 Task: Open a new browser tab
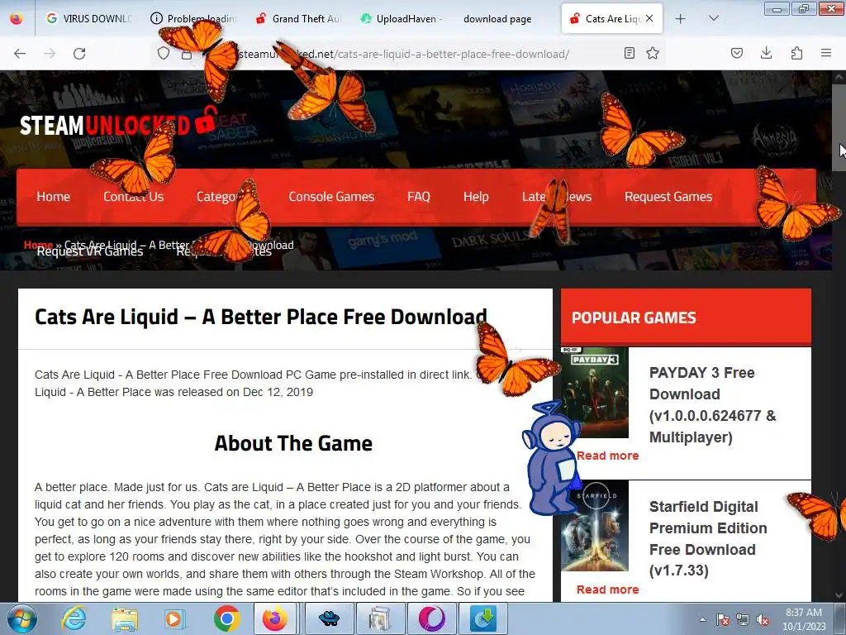[x=681, y=19]
